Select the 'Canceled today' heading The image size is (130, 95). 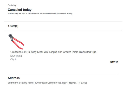(x=19, y=10)
